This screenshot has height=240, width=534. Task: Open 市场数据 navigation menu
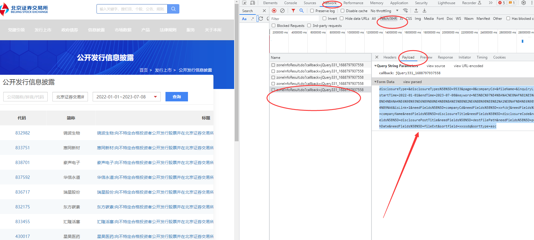(x=123, y=30)
